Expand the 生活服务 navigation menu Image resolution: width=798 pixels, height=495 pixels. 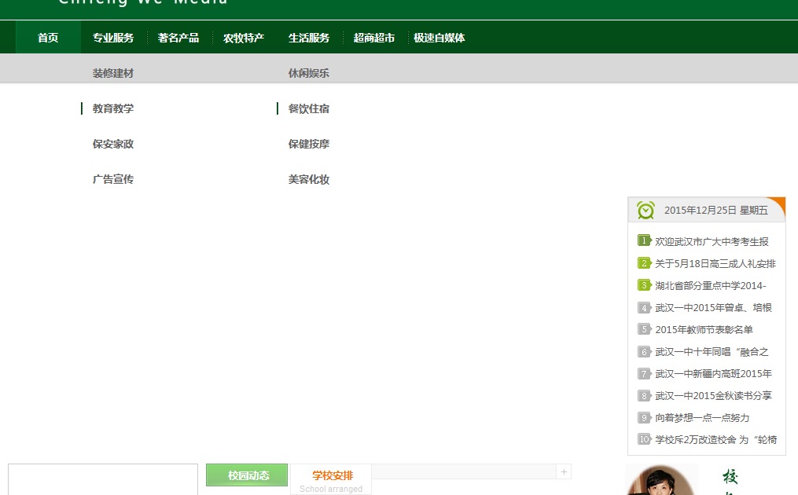click(x=309, y=38)
